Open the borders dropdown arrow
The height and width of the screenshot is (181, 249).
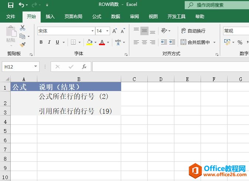point(79,42)
